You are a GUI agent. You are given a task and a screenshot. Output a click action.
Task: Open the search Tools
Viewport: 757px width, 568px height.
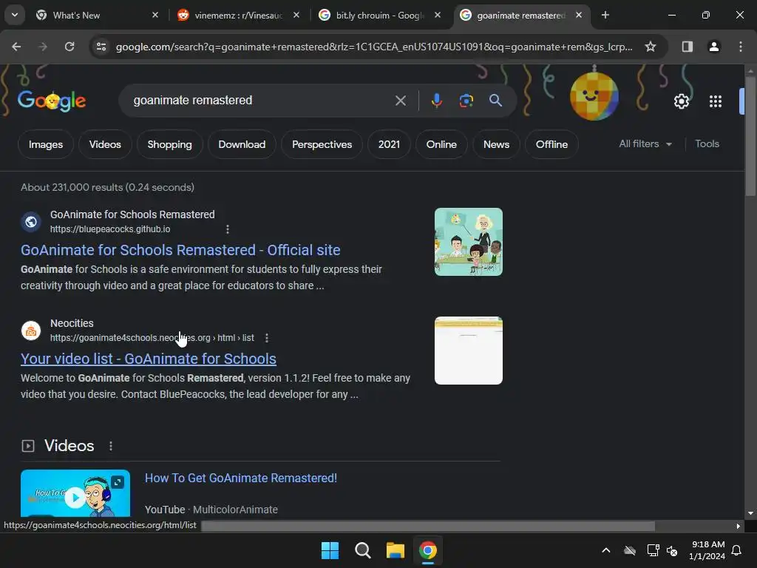pyautogui.click(x=707, y=144)
